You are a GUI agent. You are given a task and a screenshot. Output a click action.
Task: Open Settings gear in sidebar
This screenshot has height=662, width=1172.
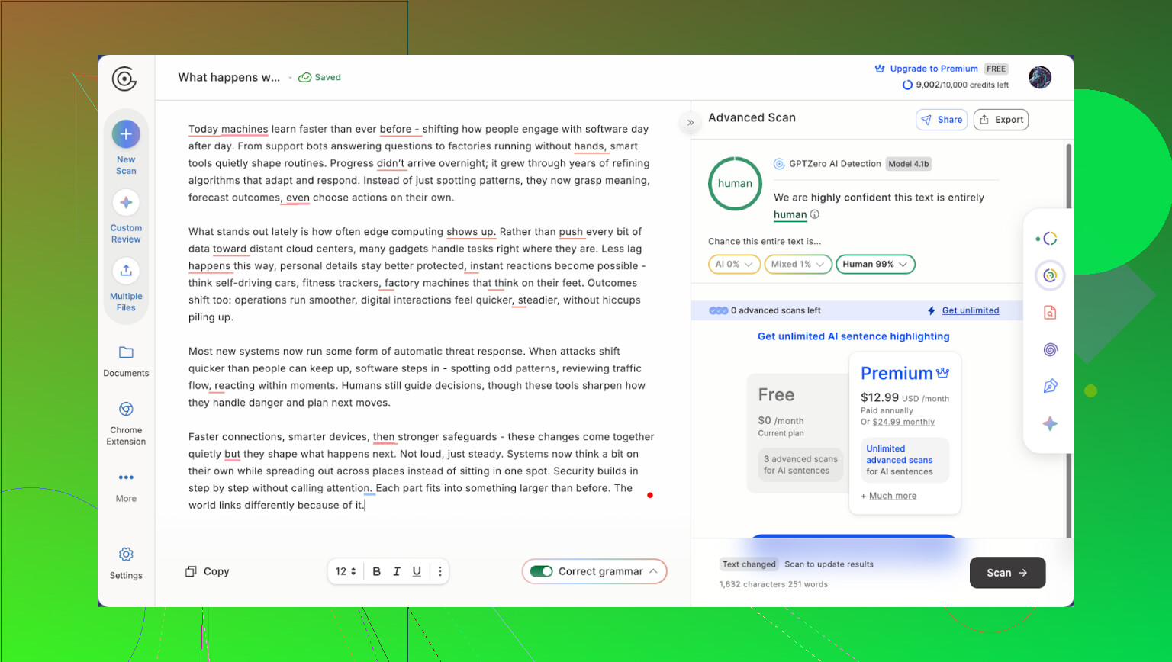tap(126, 554)
